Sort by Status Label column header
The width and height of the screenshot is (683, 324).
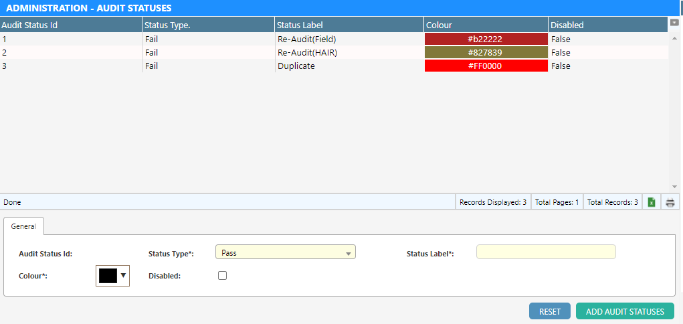coord(348,25)
